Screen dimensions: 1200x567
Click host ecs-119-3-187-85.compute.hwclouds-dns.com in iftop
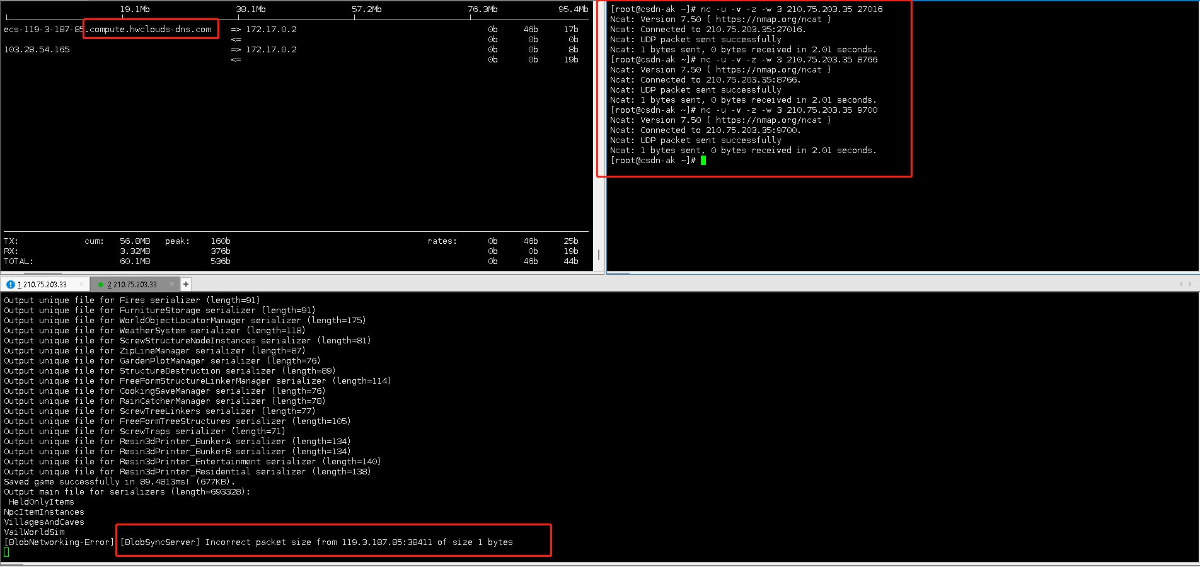pyautogui.click(x=107, y=29)
